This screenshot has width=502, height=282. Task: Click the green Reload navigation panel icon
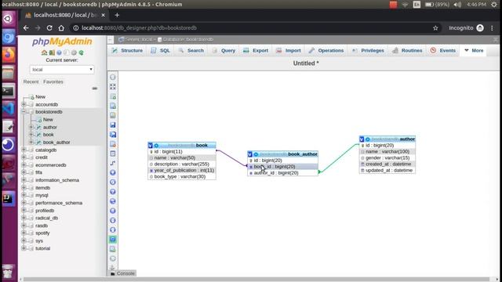click(x=82, y=52)
